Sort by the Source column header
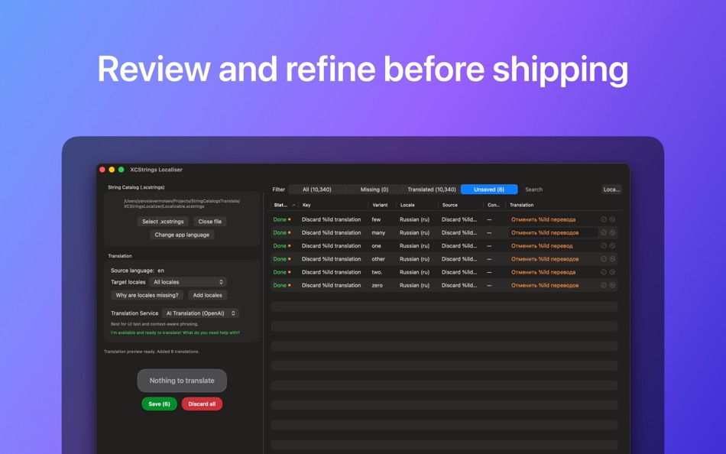Viewport: 726px width, 454px height. pos(449,205)
